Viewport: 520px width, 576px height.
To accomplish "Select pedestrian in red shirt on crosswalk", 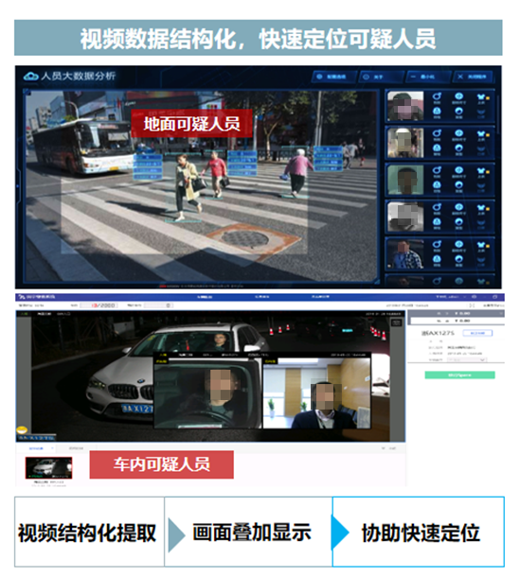I will [x=215, y=174].
